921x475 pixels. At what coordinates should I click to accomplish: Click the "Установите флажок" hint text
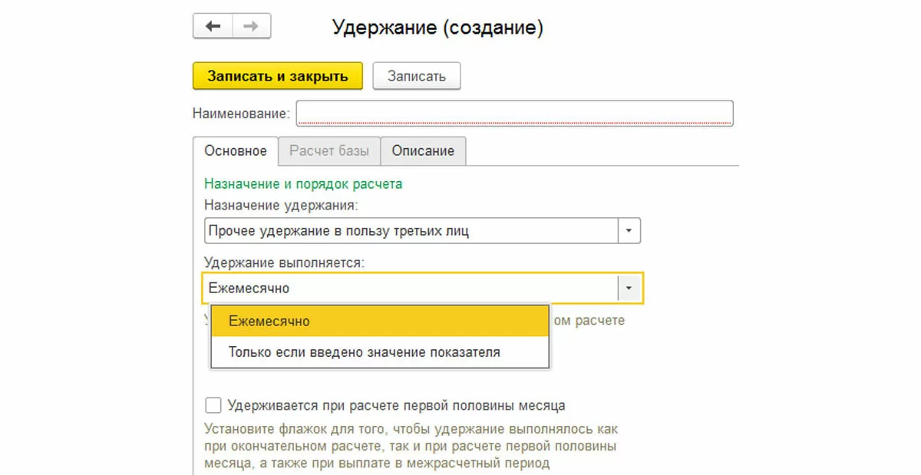point(411,446)
